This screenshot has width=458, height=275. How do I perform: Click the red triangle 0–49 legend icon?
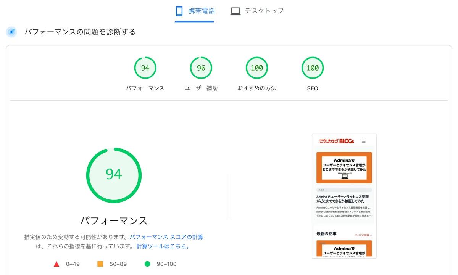56,264
